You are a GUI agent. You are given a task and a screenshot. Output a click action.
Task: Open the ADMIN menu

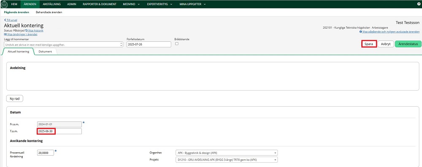tap(72, 4)
